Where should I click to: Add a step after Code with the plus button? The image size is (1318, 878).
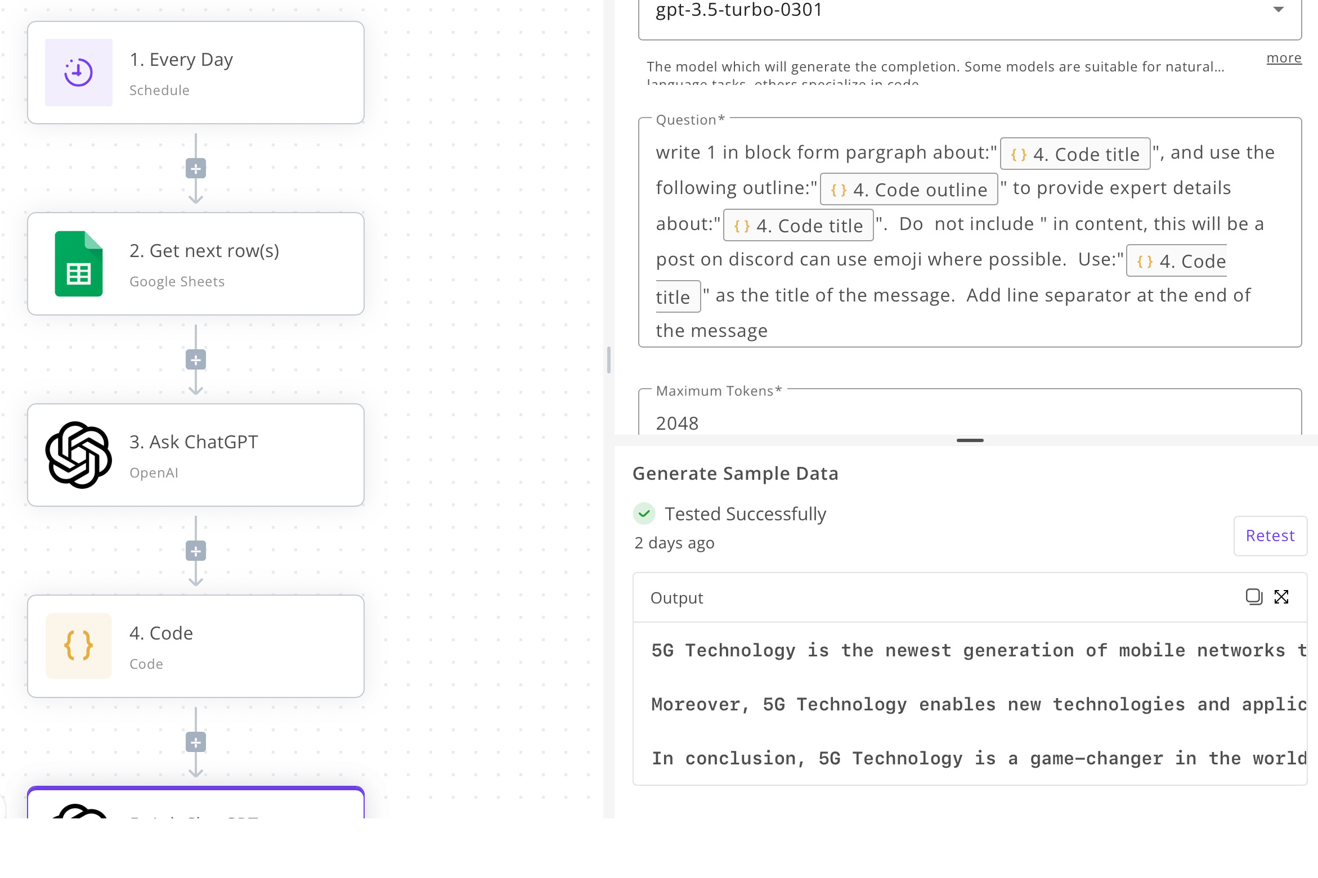pyautogui.click(x=196, y=742)
